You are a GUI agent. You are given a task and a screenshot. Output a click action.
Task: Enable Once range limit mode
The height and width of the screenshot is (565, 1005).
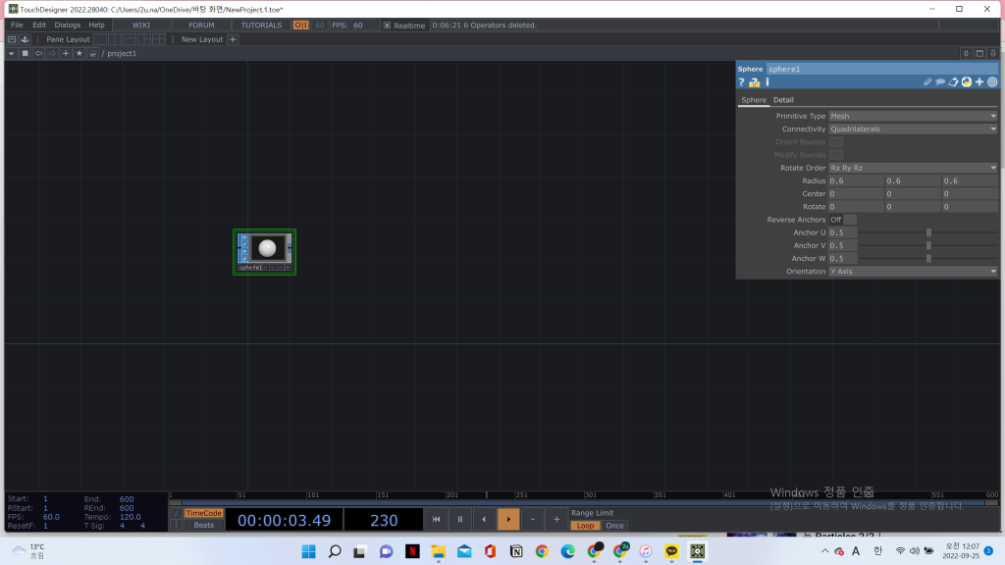(614, 526)
